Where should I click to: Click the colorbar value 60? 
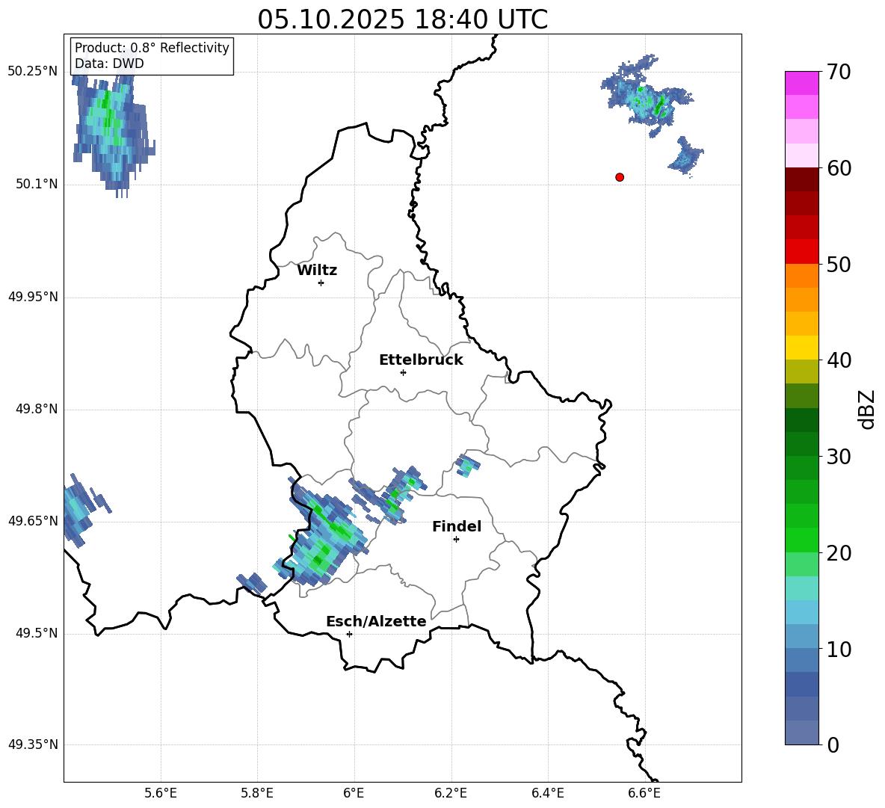click(x=839, y=168)
